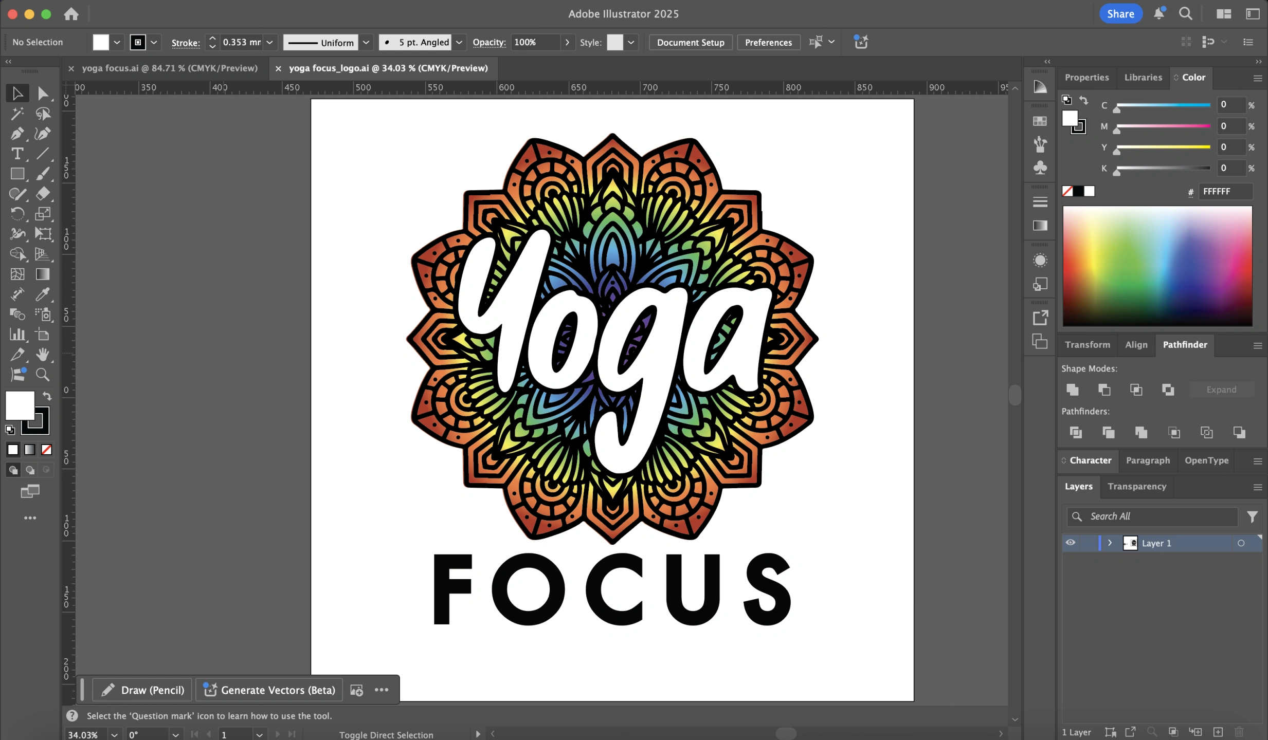Expand Layer 1 contents
The height and width of the screenshot is (740, 1268).
click(1110, 543)
